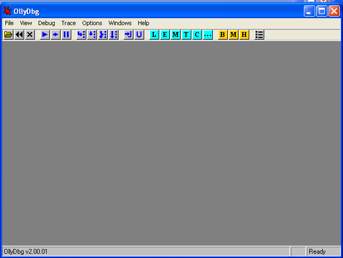Viewport: 343px width, 258px height.
Task: Click the OllyDbg spider title bar icon
Action: pos(7,11)
